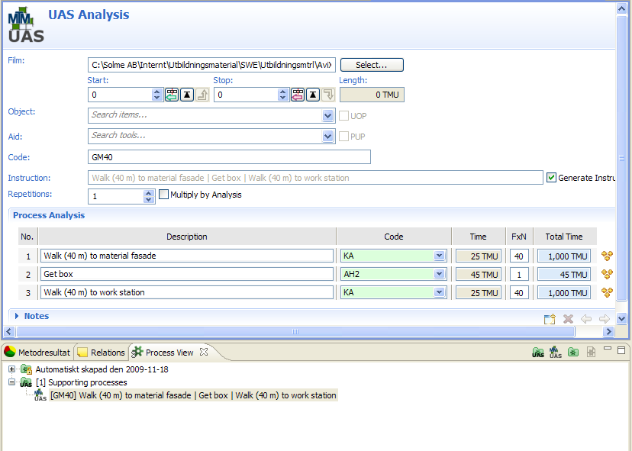
Task: Click the pink set-stop-from-film icon
Action: coord(298,95)
